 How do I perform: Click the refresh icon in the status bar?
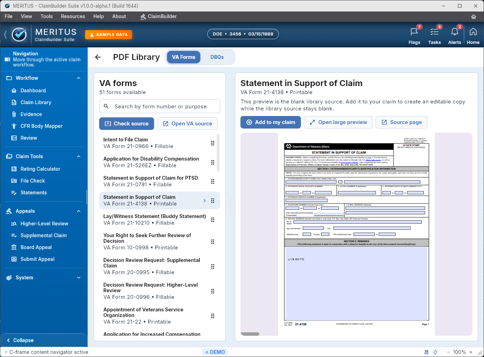435,352
